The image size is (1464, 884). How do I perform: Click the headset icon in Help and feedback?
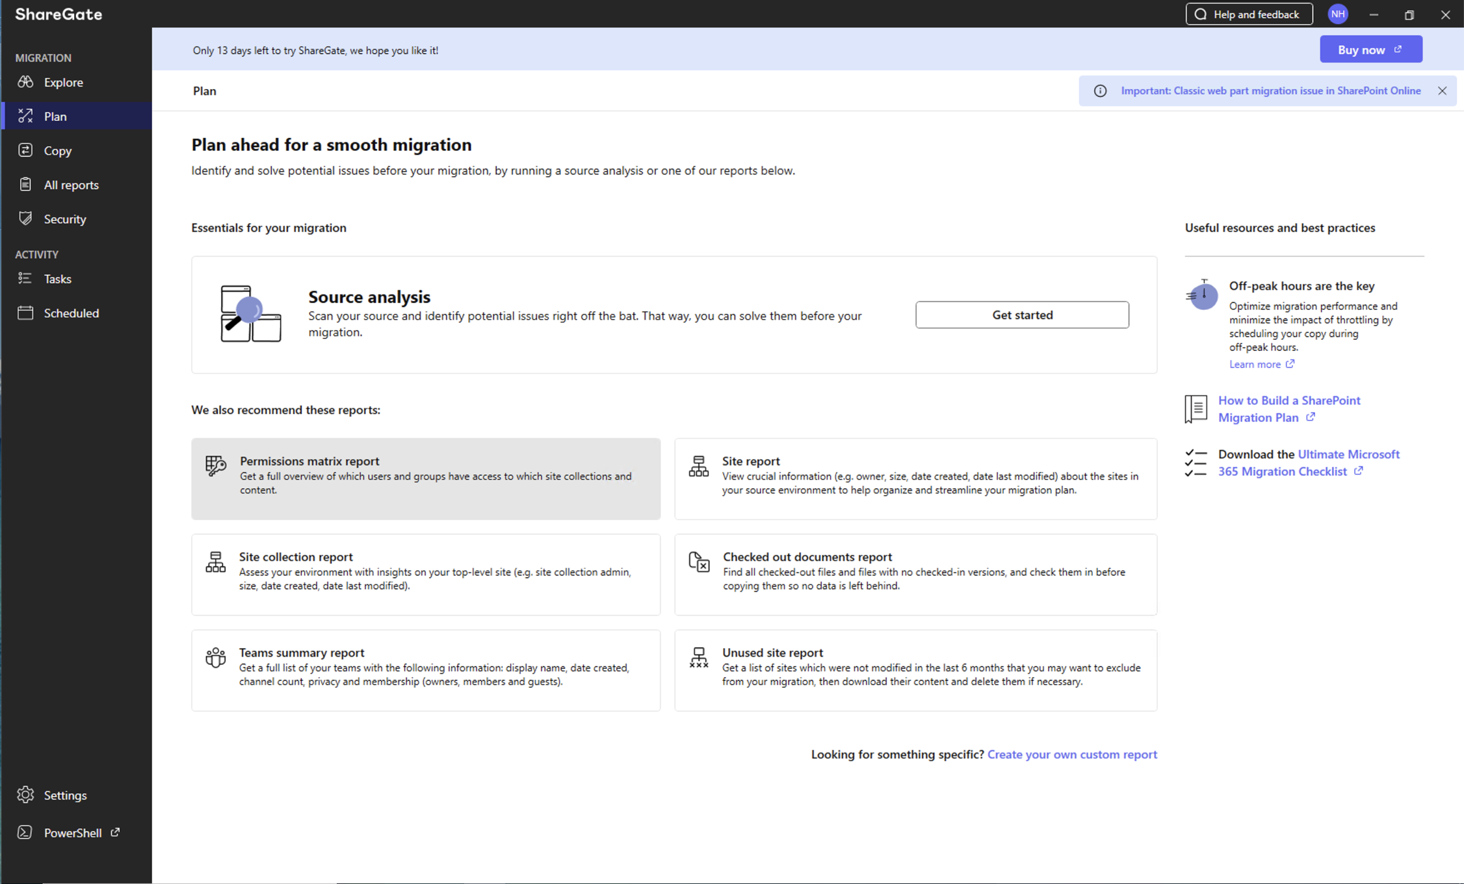1201,14
